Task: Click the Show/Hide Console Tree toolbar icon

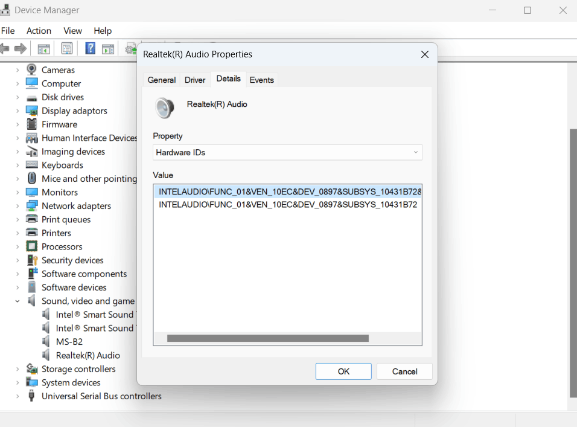Action: [x=44, y=48]
